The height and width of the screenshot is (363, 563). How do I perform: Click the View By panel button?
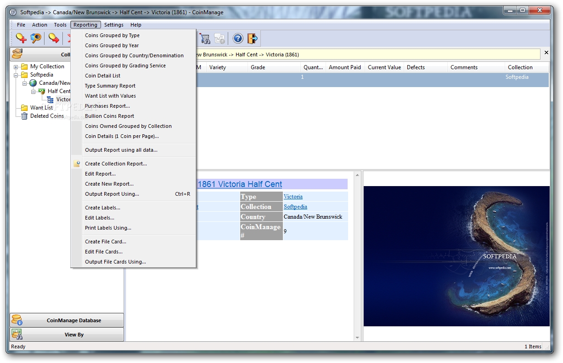[67, 334]
